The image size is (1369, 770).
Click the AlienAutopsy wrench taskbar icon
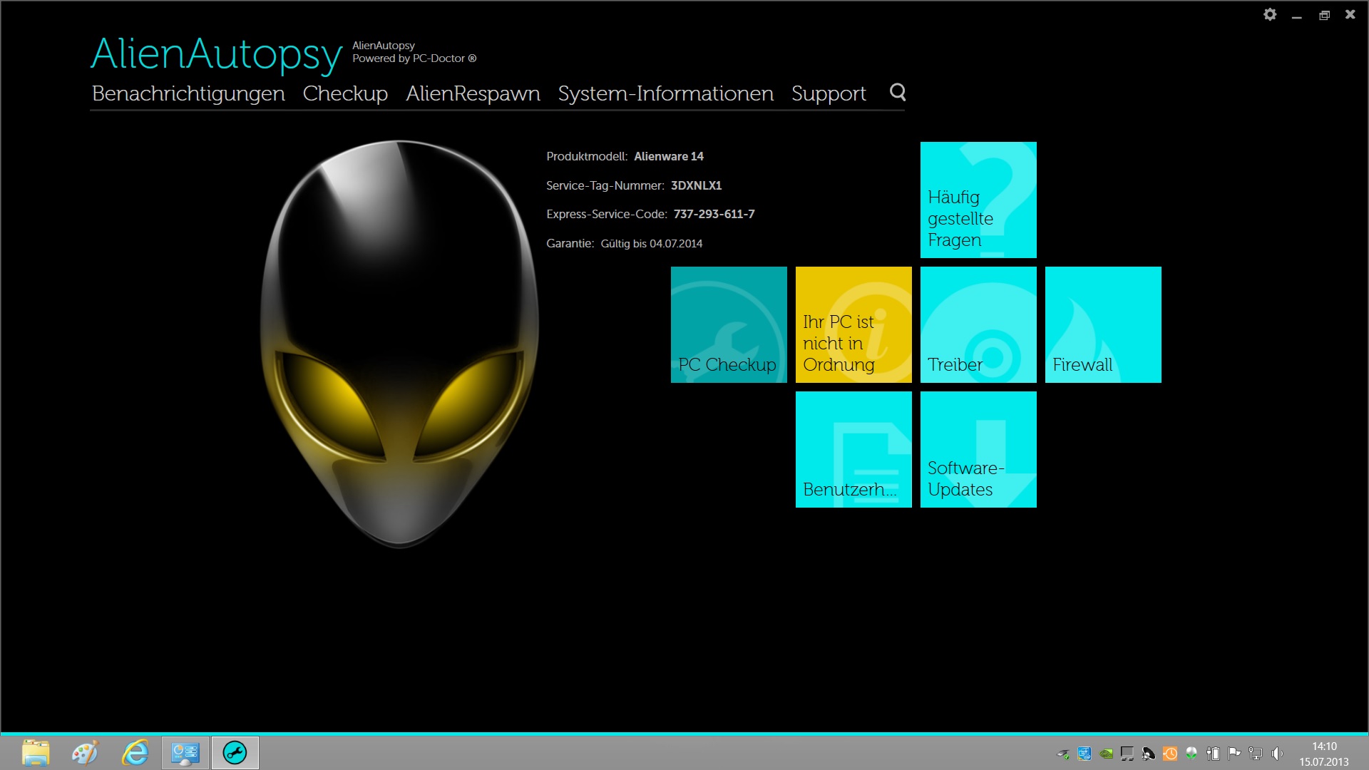[x=235, y=753]
